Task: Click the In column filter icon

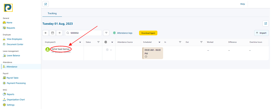Action: 180,42
